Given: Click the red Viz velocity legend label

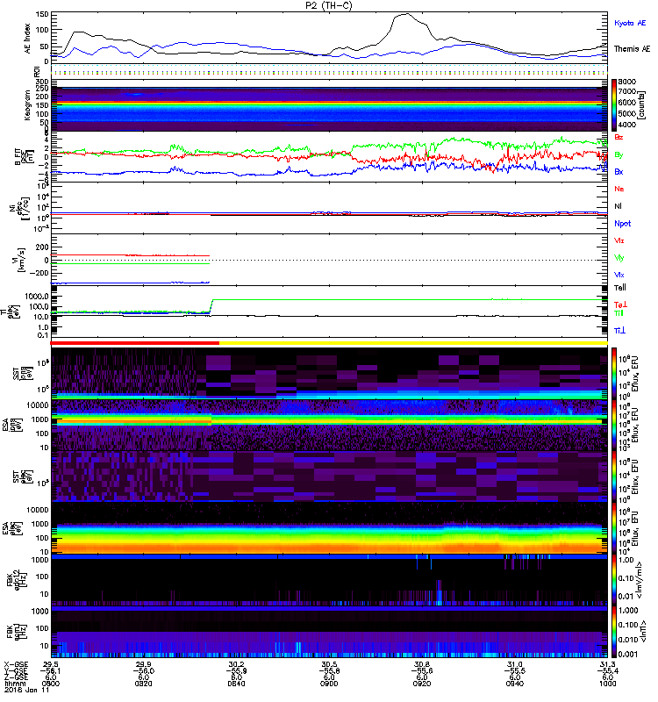Looking at the screenshot, I should (619, 240).
